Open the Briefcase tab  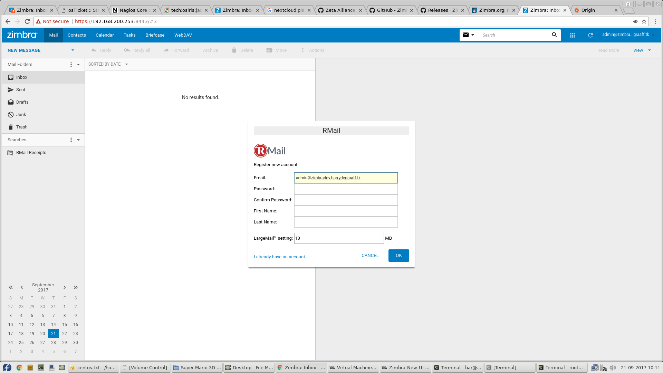coord(155,35)
